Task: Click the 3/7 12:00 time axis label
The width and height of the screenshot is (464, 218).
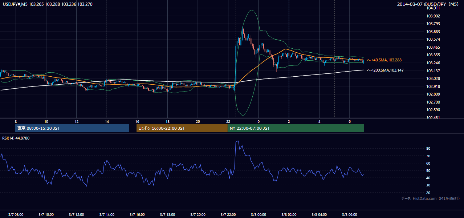Action: 76,215
